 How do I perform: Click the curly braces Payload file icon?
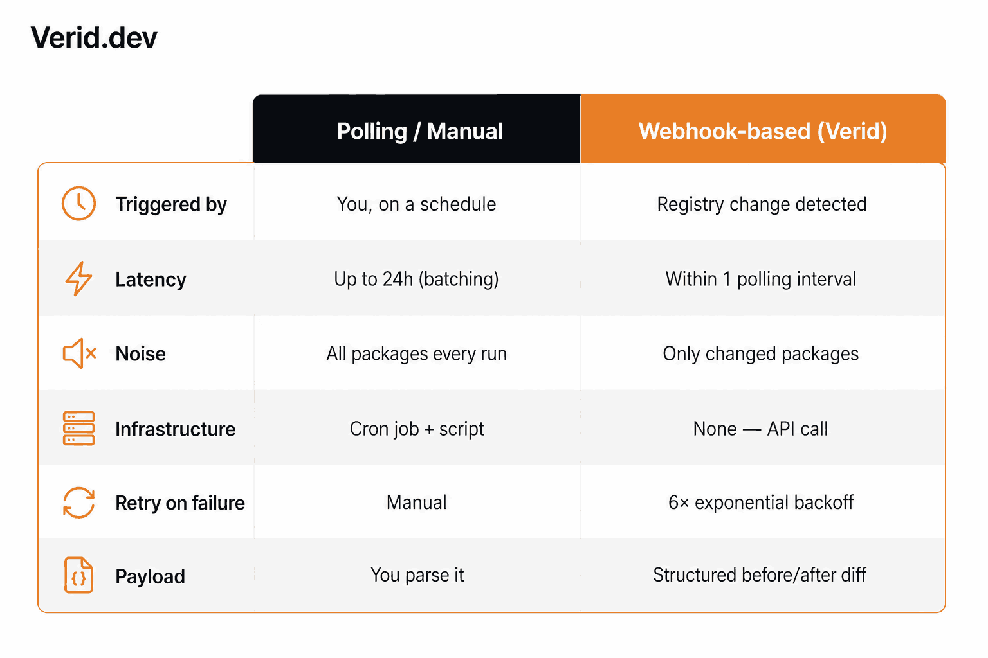(x=79, y=575)
